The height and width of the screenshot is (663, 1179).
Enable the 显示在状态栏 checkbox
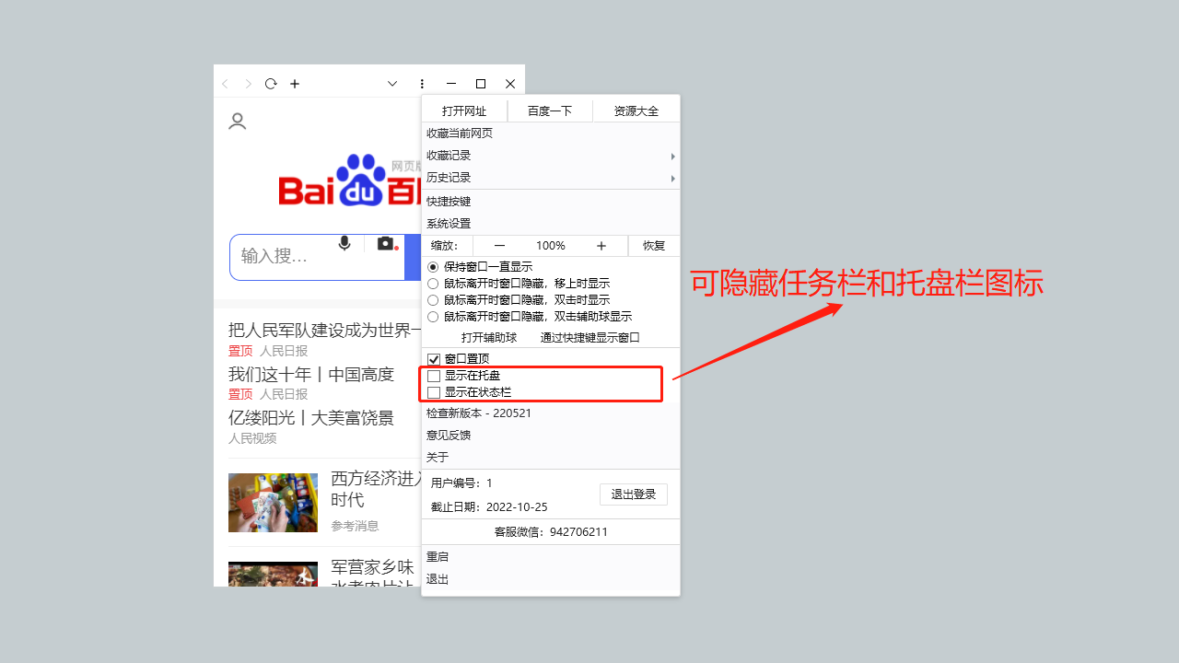[x=434, y=391]
